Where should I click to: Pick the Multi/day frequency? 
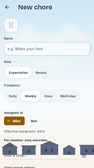pyautogui.click(x=68, y=96)
